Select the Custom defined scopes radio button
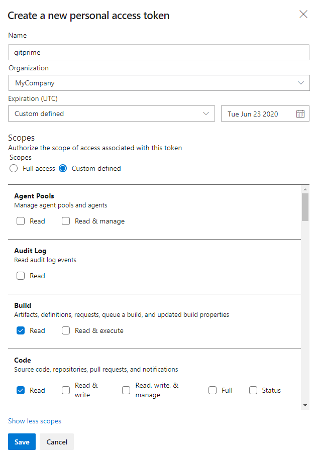Viewport: 317px width, 455px height. point(63,168)
